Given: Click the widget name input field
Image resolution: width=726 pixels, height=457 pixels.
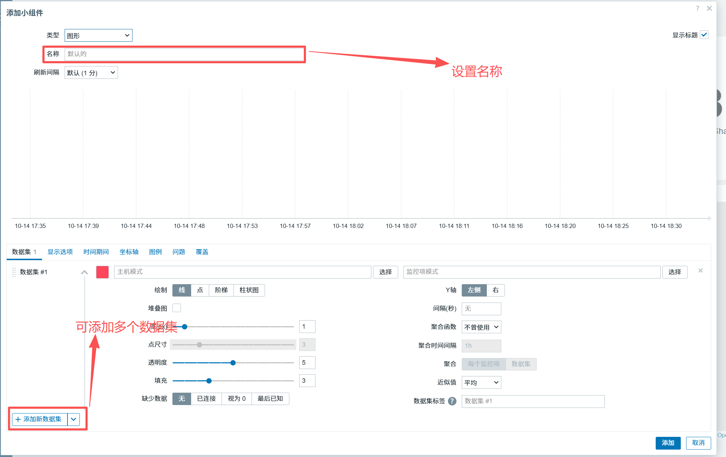Looking at the screenshot, I should [184, 54].
